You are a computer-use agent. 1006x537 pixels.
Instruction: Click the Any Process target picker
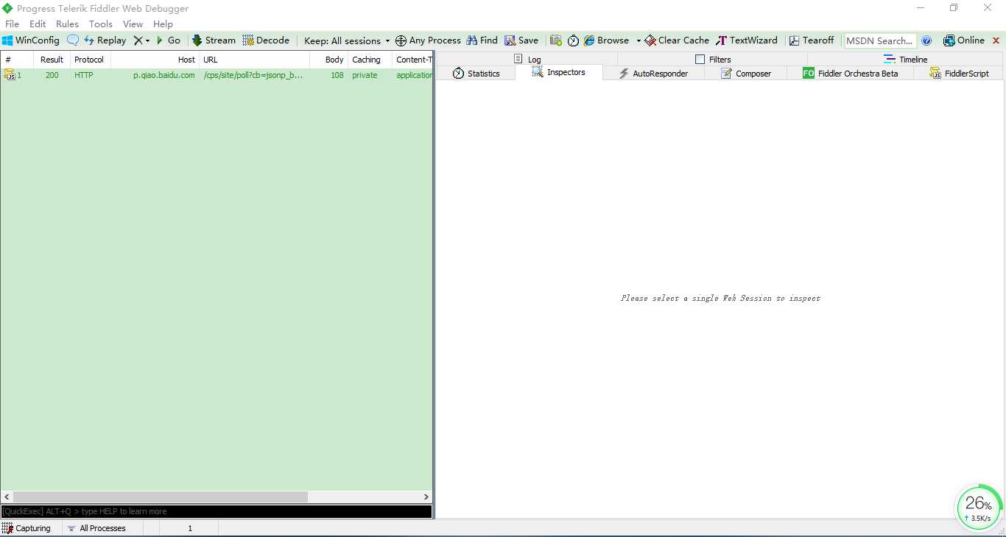point(428,40)
